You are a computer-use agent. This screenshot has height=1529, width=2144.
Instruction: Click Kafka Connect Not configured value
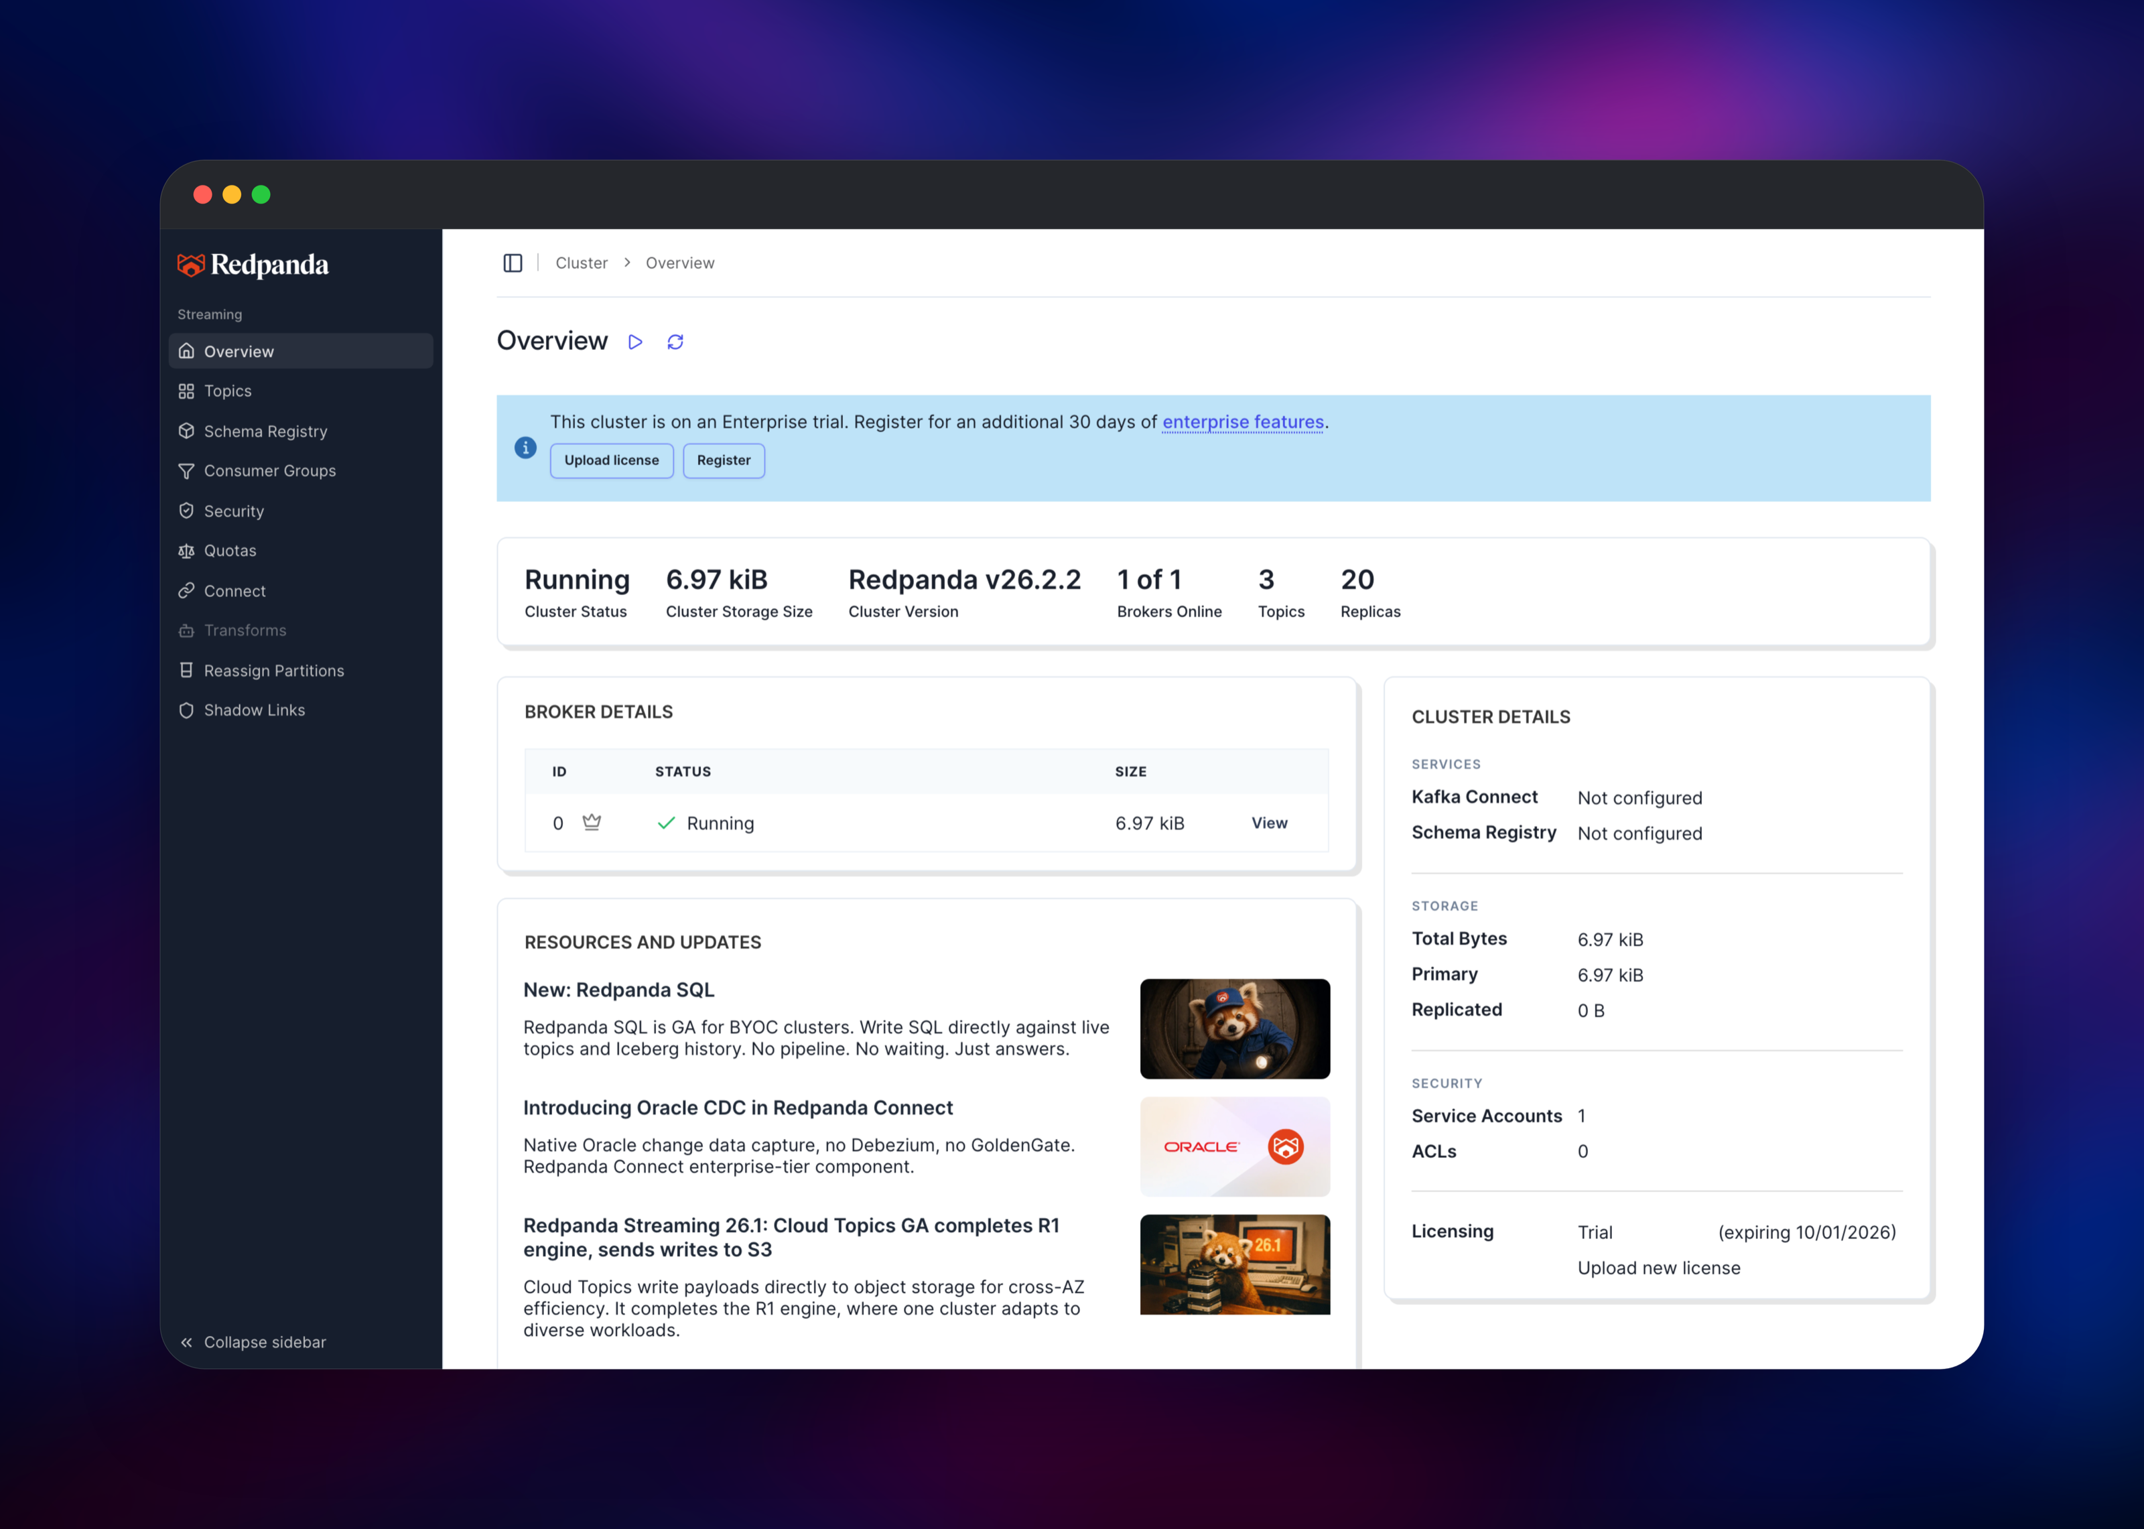point(1640,799)
